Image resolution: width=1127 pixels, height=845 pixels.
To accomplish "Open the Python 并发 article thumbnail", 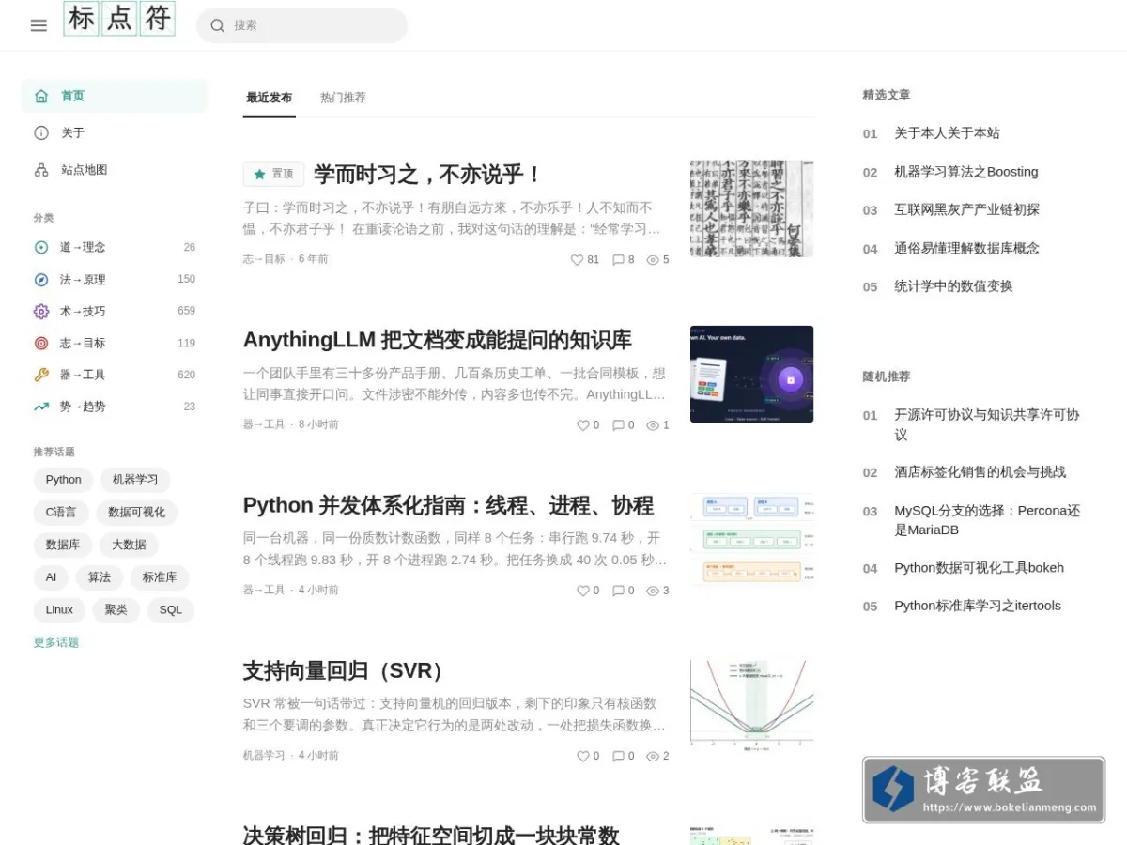I will pos(751,539).
